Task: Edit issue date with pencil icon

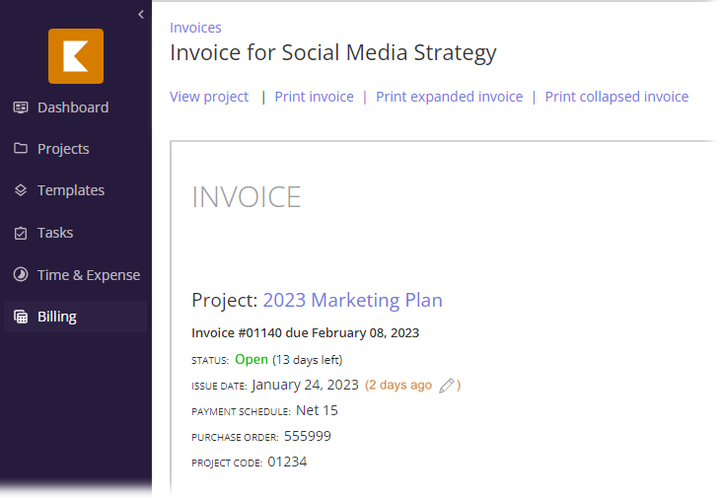Action: click(447, 386)
